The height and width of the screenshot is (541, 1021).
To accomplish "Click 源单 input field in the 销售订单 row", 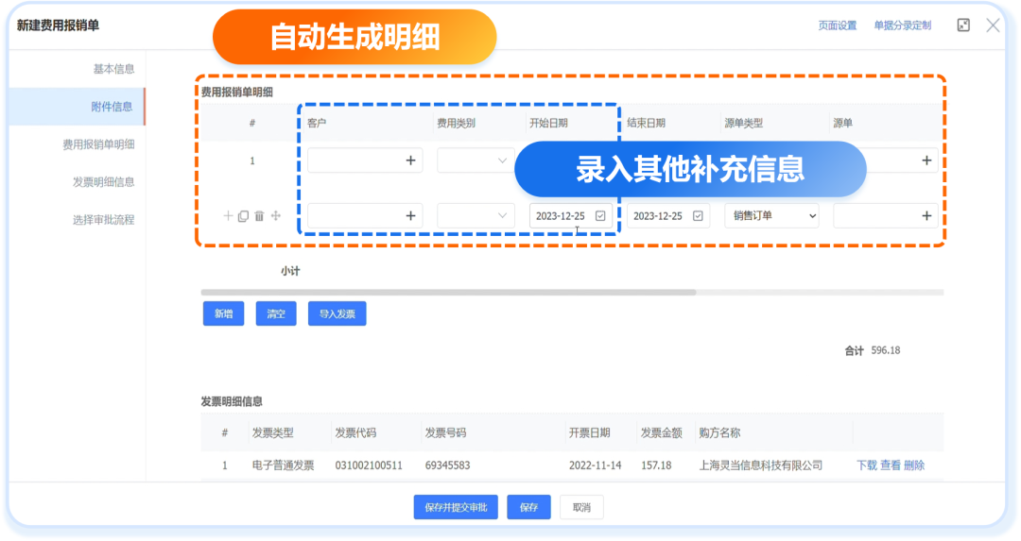I will pos(886,216).
